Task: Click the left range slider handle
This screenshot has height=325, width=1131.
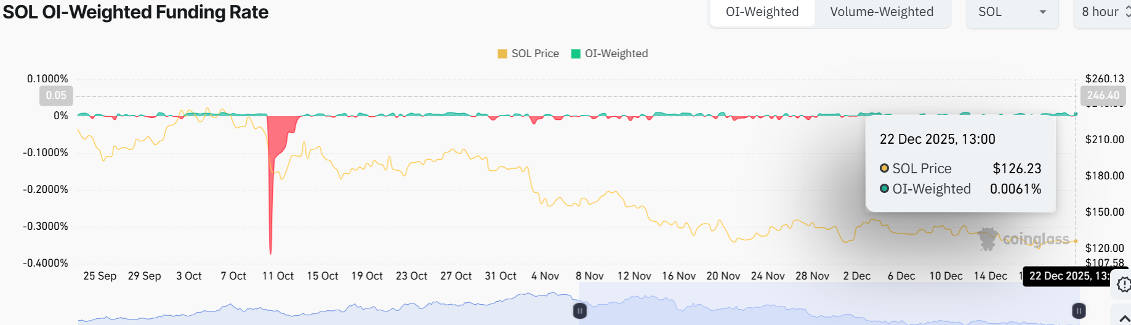Action: [579, 311]
